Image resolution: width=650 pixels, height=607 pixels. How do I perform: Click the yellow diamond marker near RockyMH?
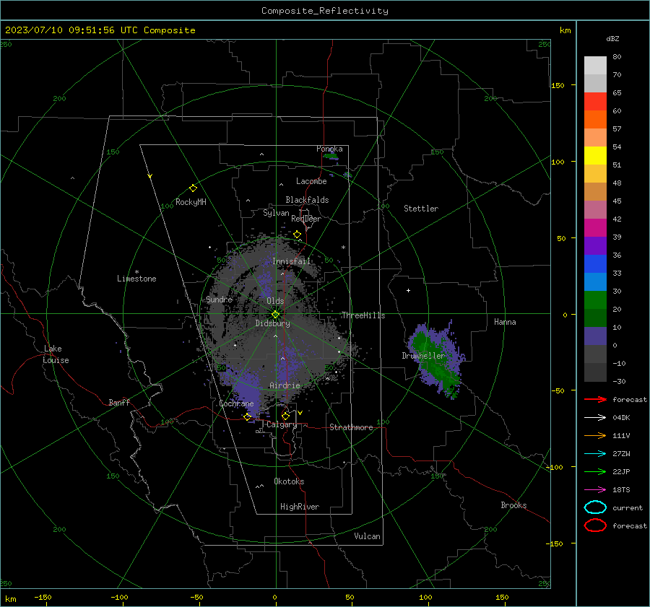click(x=193, y=188)
